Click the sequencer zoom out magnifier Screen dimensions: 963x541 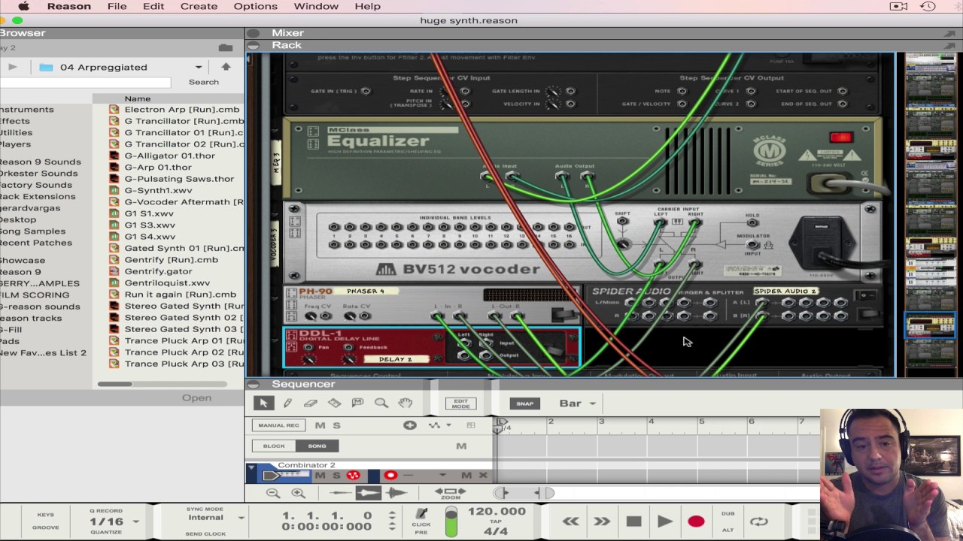pos(273,493)
